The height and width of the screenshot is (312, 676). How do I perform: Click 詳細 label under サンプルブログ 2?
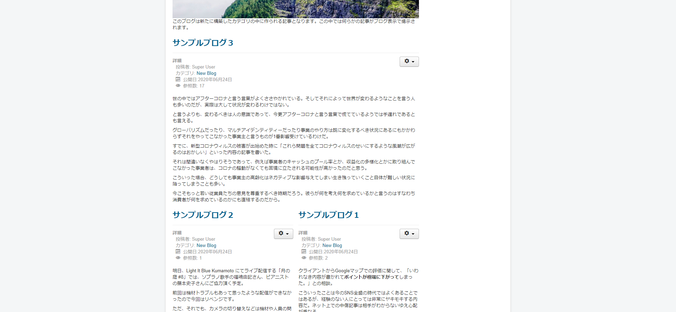point(177,233)
